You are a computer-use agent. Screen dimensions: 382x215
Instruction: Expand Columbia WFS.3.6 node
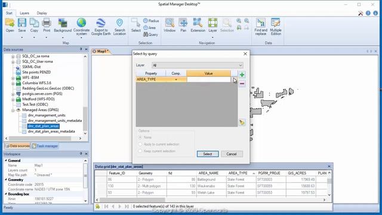pyautogui.click(x=13, y=84)
